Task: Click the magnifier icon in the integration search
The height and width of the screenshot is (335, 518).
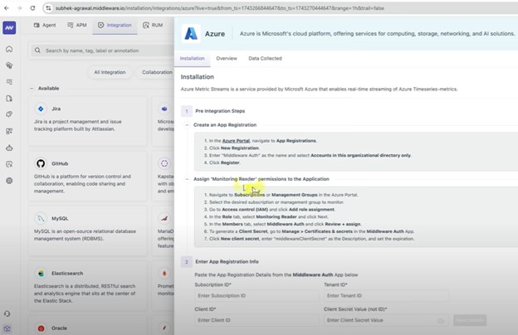Action: point(37,51)
